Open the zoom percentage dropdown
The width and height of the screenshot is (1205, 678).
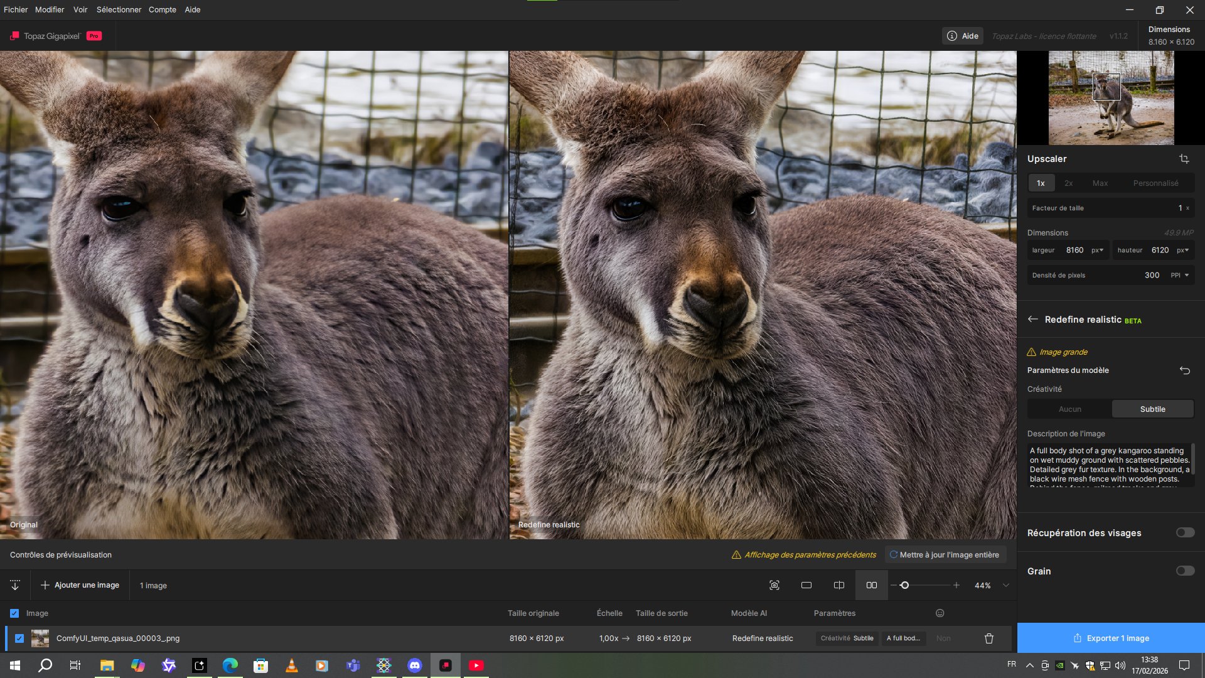point(1006,585)
